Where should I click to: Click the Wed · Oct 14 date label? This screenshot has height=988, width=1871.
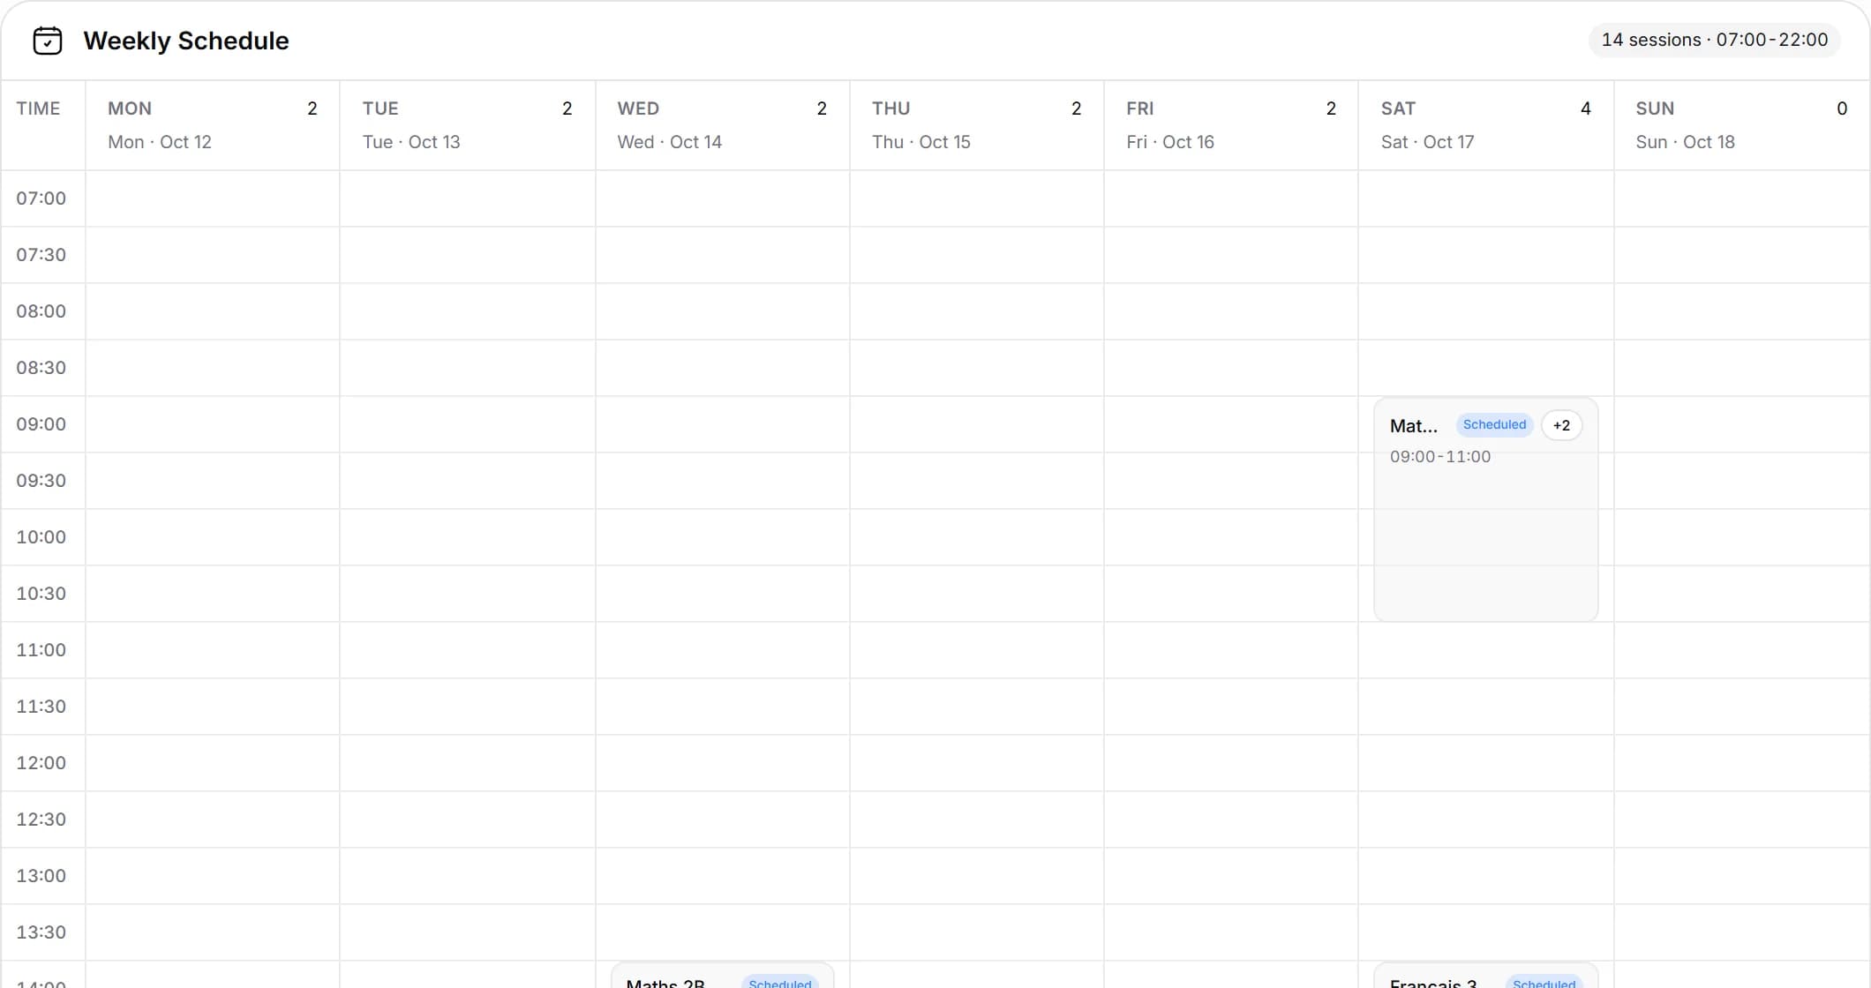669,142
